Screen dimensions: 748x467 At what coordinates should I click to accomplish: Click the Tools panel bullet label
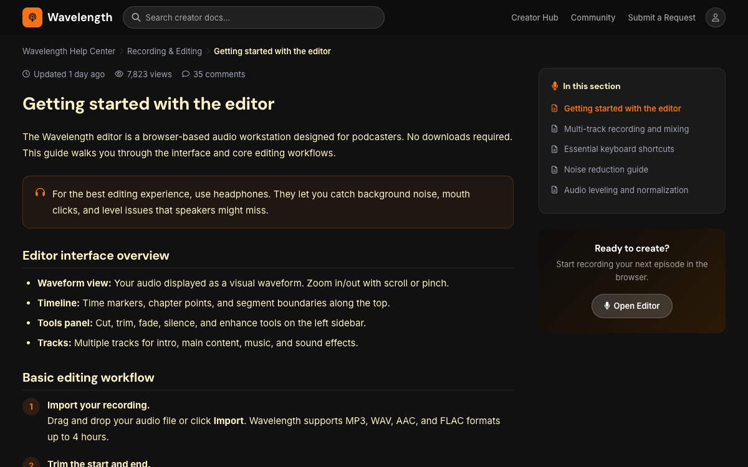click(65, 323)
